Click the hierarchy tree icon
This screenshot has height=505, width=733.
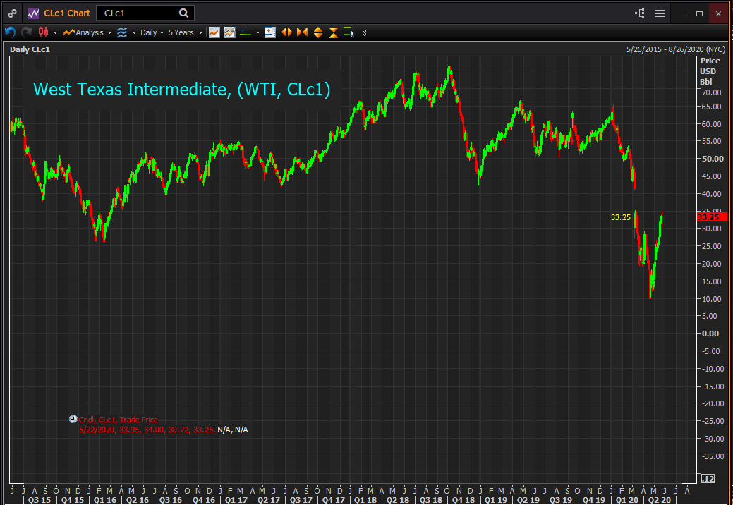pos(639,13)
